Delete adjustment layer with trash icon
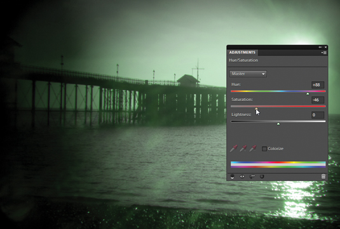 323,176
